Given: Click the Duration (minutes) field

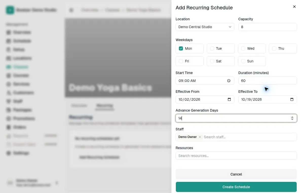Looking at the screenshot, I should tap(267, 81).
